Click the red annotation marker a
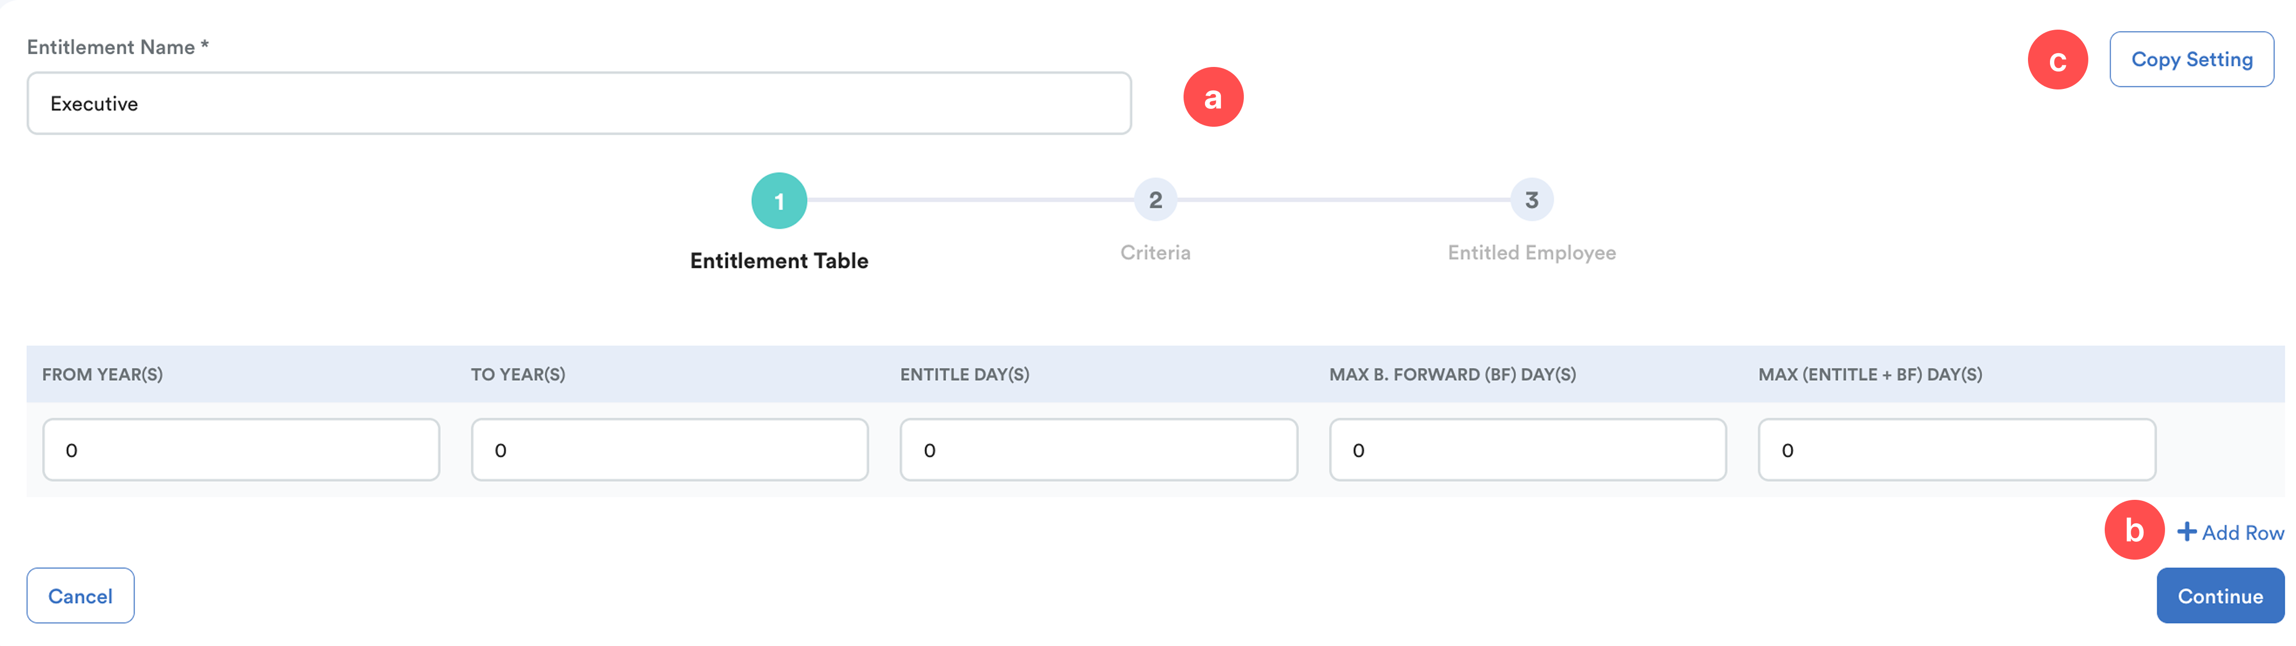The height and width of the screenshot is (646, 2296). (1212, 97)
